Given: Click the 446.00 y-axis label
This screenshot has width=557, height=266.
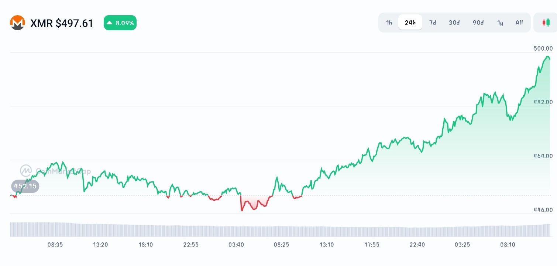Looking at the screenshot, I should pyautogui.click(x=543, y=210).
